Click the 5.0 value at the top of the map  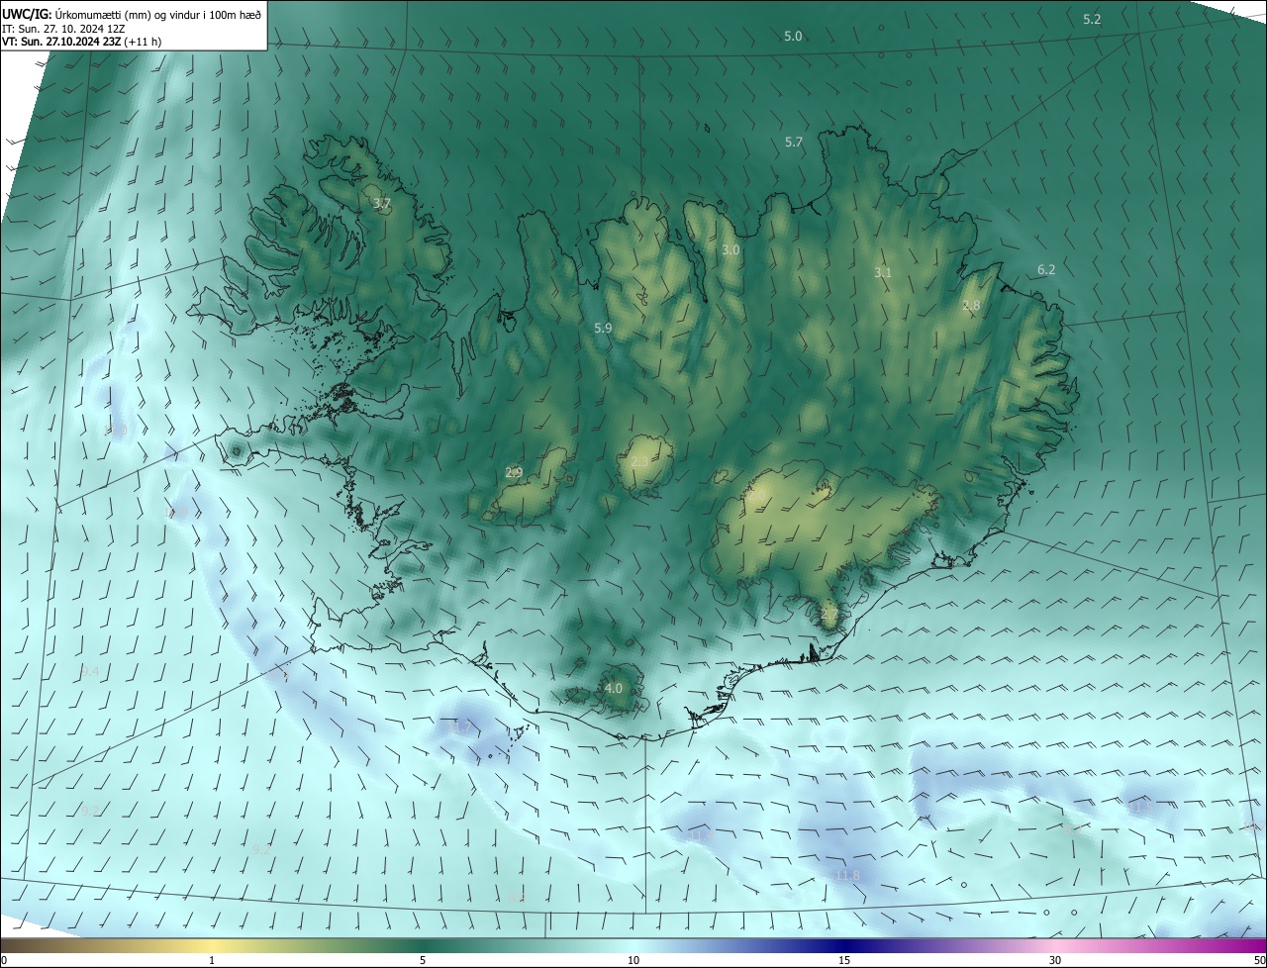point(793,37)
